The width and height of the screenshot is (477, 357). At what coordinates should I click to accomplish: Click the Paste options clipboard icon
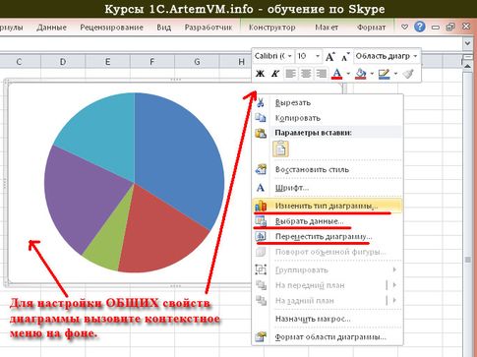coord(261,133)
